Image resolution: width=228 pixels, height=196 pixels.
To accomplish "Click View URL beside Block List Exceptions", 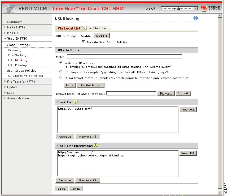I will (188, 153).
